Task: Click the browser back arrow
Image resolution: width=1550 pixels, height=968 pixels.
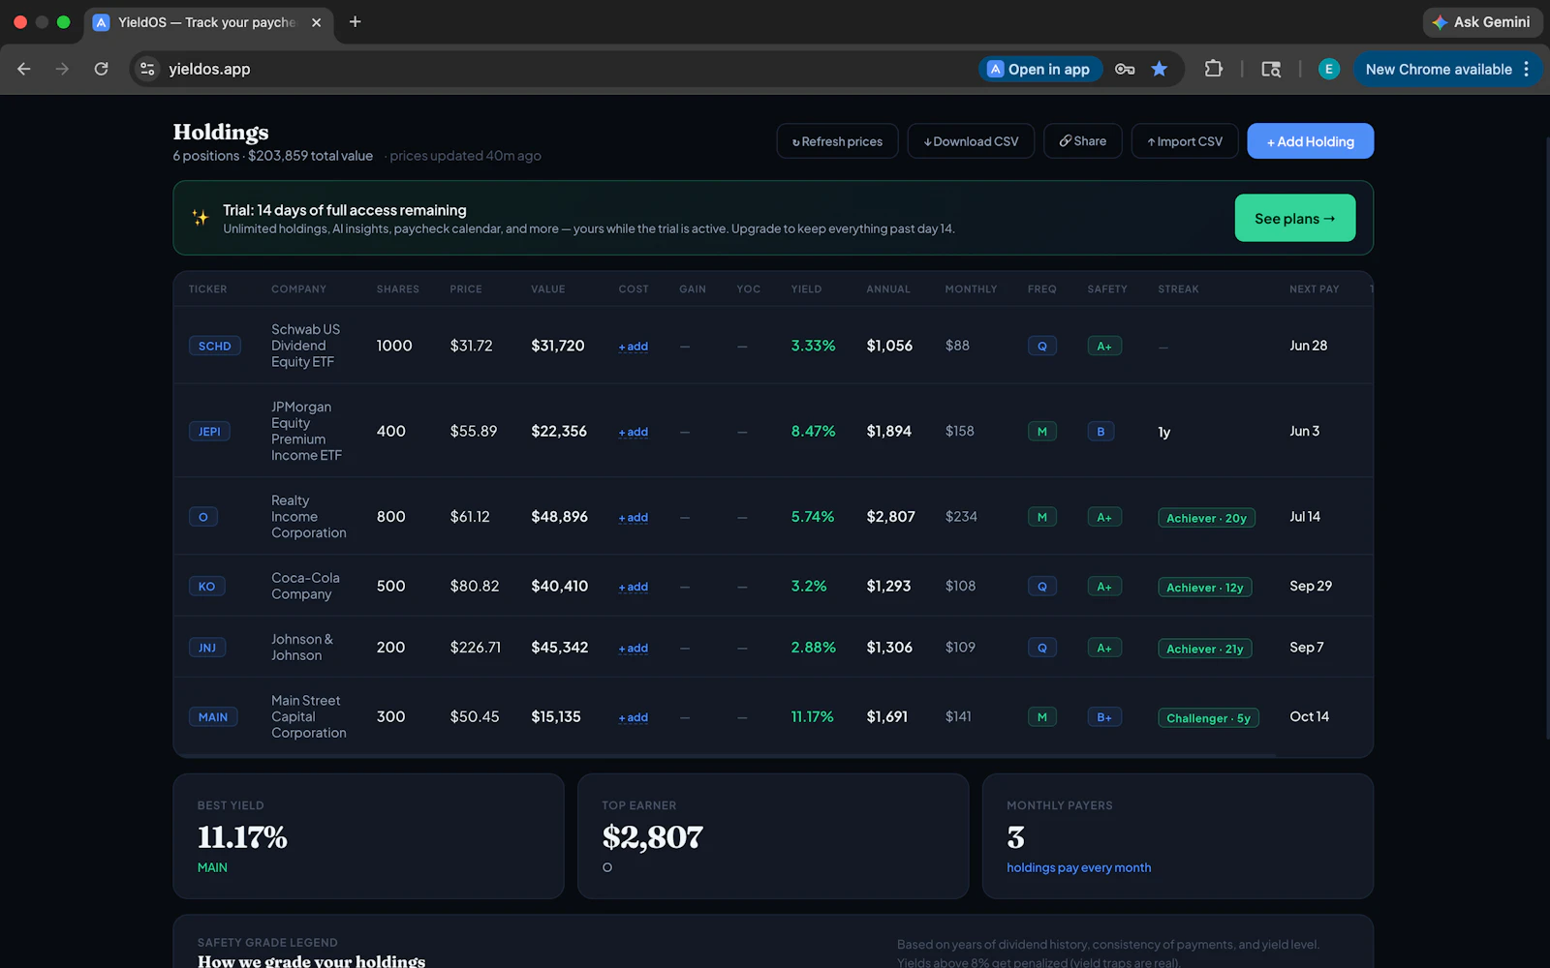Action: click(x=24, y=69)
